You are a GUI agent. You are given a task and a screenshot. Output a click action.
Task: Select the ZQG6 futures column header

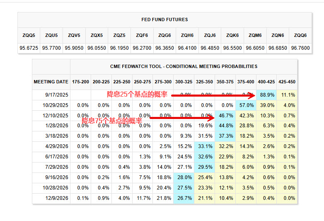164,35
